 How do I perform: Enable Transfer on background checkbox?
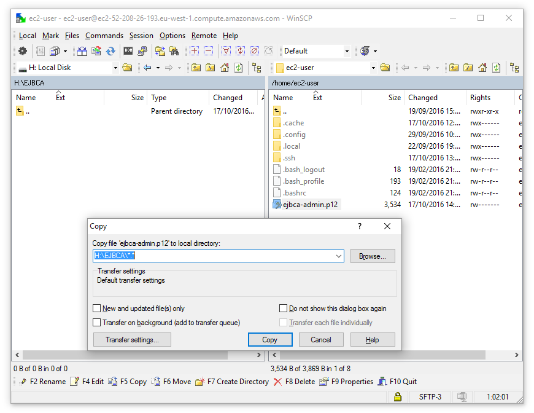click(x=97, y=323)
